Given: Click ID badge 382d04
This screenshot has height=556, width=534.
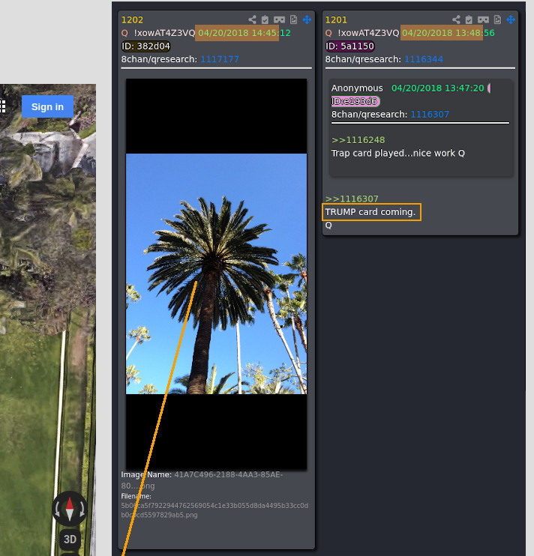Looking at the screenshot, I should (145, 46).
